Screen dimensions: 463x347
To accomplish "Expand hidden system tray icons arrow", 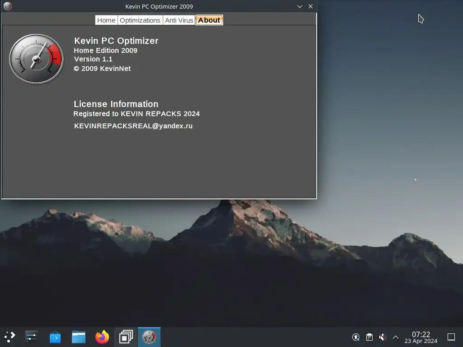I will click(396, 337).
